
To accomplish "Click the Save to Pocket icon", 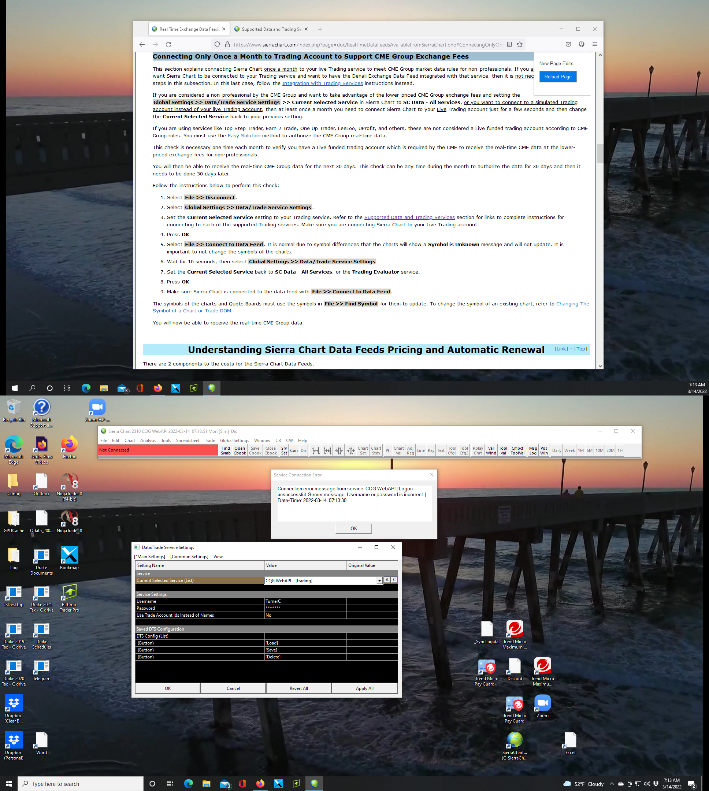I will (x=568, y=45).
